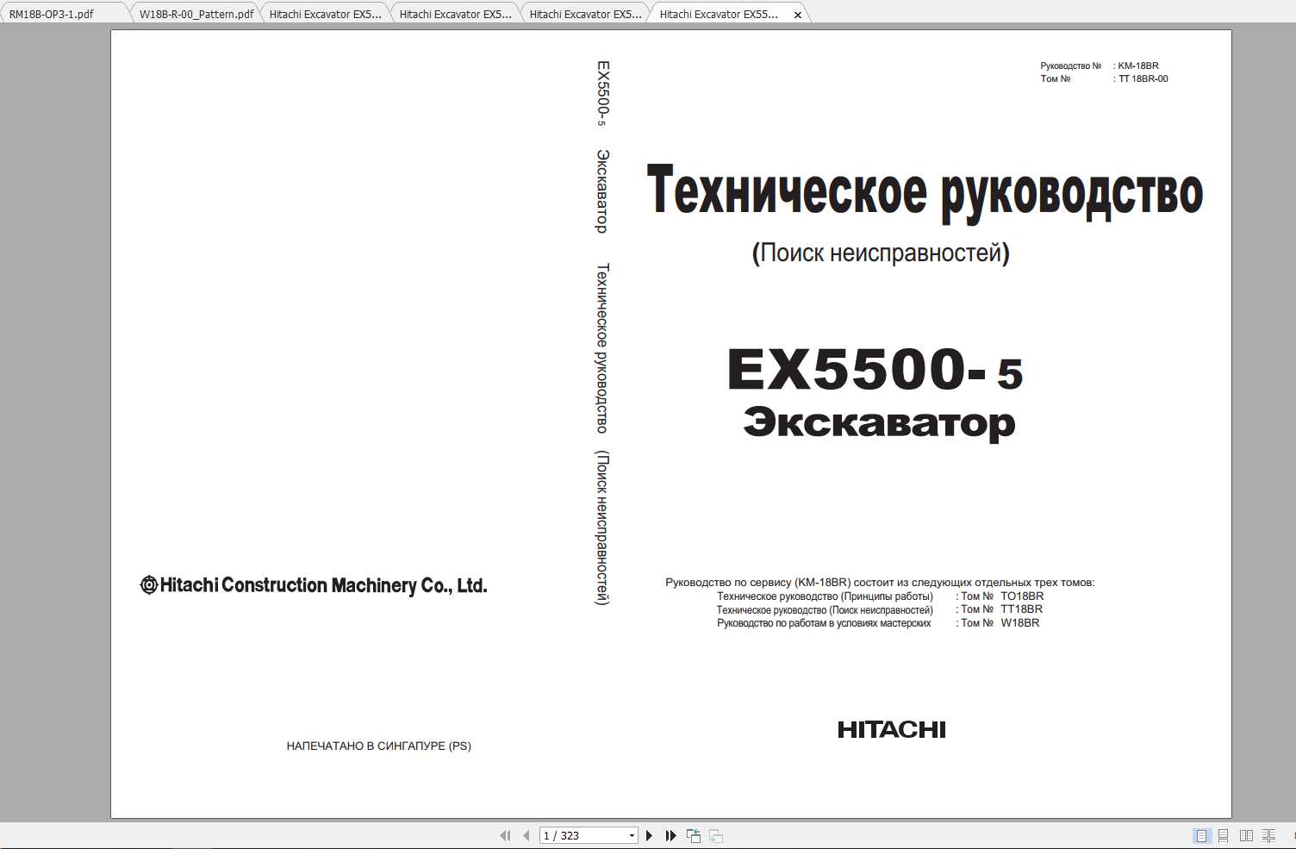1296x849 pixels.
Task: Switch to two-page side-by-side layout
Action: pos(1246,835)
